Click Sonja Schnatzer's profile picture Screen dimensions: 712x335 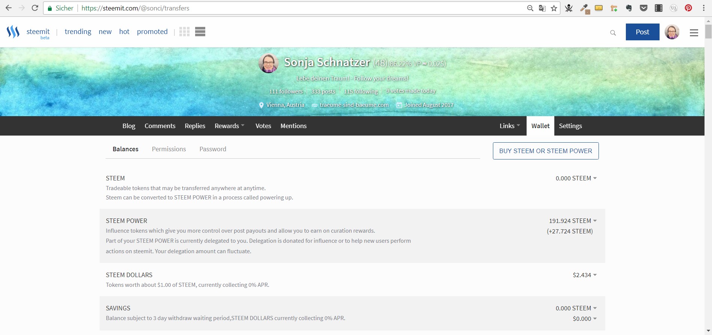click(269, 63)
